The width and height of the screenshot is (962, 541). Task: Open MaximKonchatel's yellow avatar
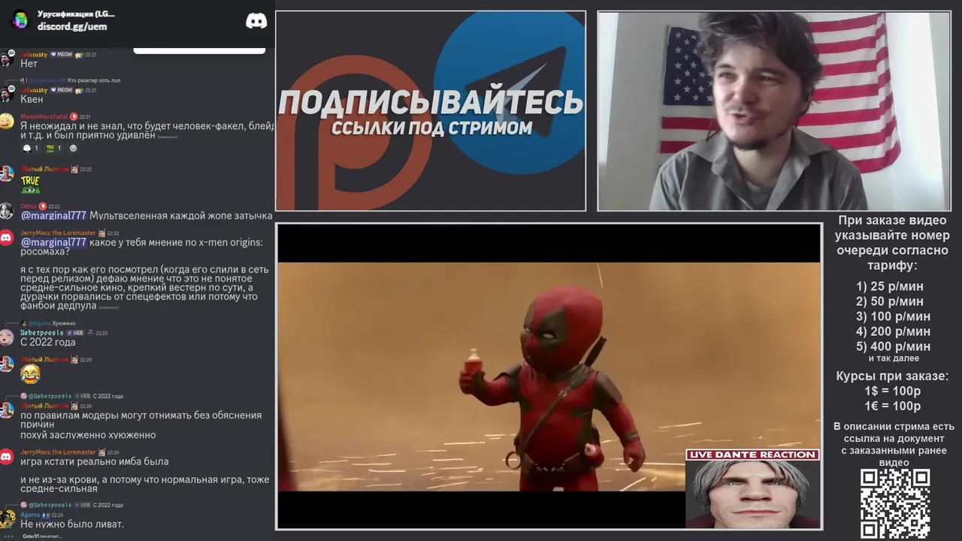tap(6, 121)
